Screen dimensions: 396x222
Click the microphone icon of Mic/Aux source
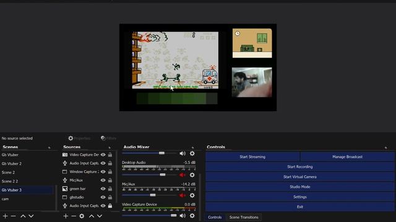pos(65,180)
